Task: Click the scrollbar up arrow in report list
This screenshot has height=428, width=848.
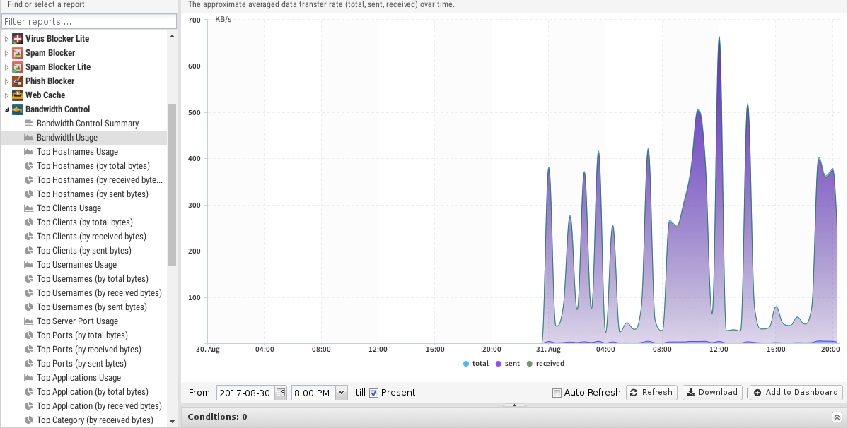Action: tap(172, 36)
